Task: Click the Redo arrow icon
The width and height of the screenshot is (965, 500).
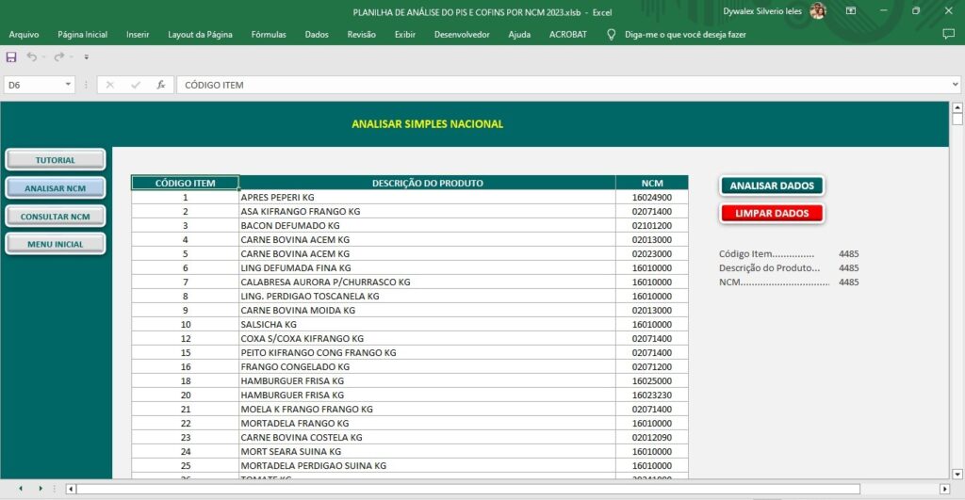Action: pos(58,57)
